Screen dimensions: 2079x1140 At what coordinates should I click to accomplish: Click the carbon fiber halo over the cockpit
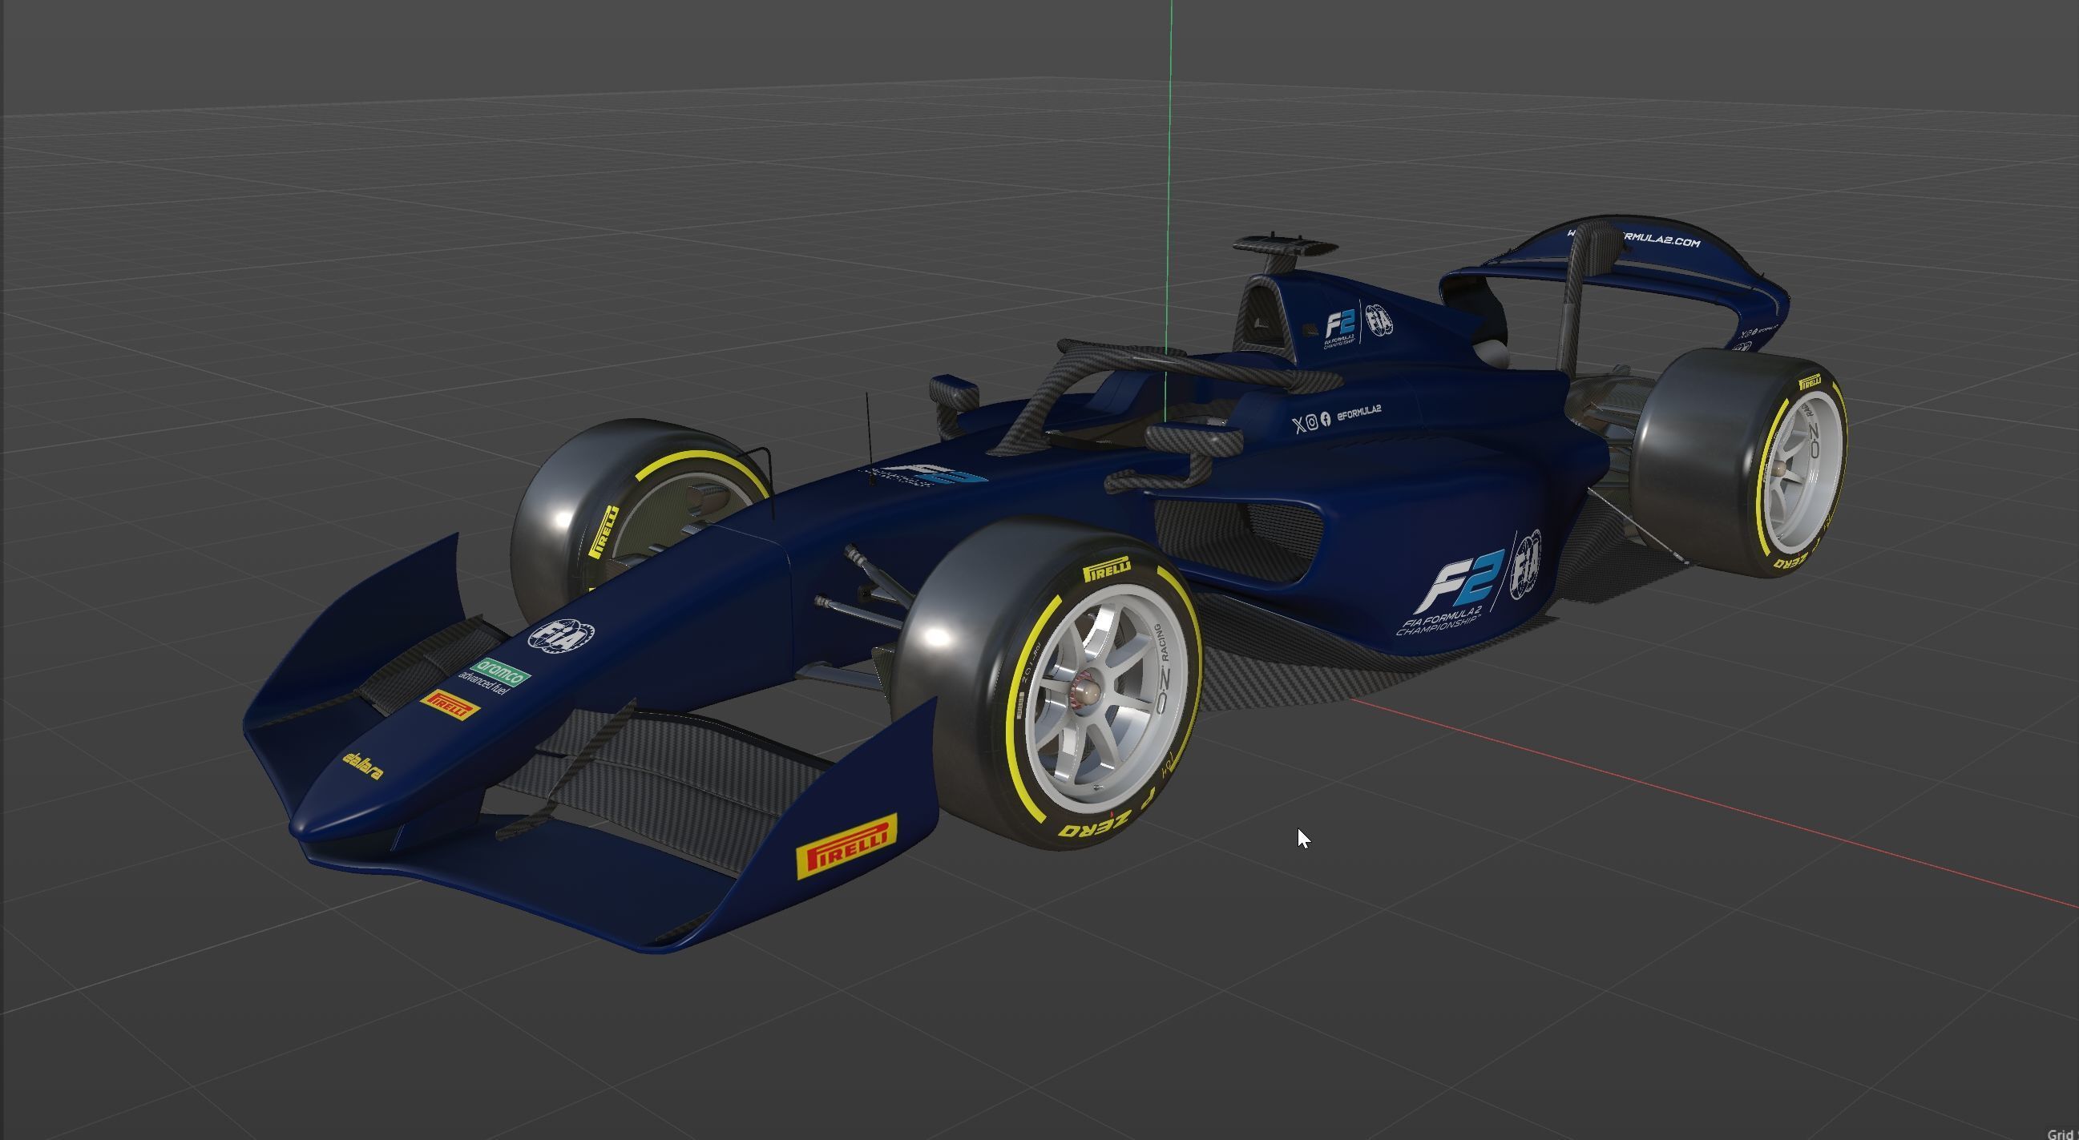click(1162, 385)
